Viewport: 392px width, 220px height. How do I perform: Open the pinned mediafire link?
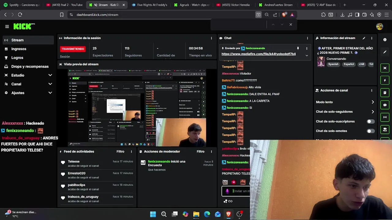click(x=258, y=54)
